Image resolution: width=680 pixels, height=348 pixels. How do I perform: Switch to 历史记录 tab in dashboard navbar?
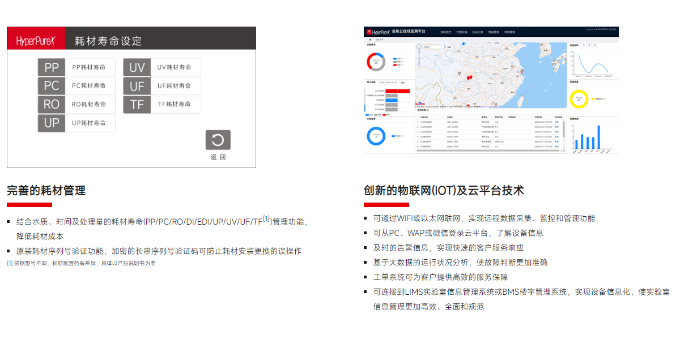pyautogui.click(x=478, y=32)
